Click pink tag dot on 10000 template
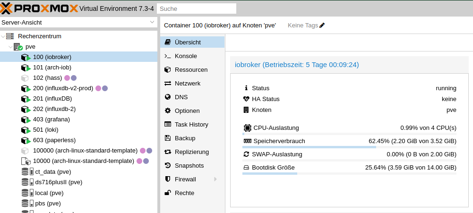The height and width of the screenshot is (213, 473). coord(139,161)
